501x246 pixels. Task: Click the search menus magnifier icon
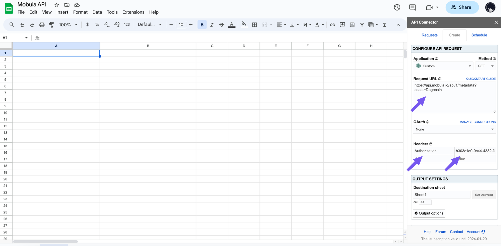(12, 25)
